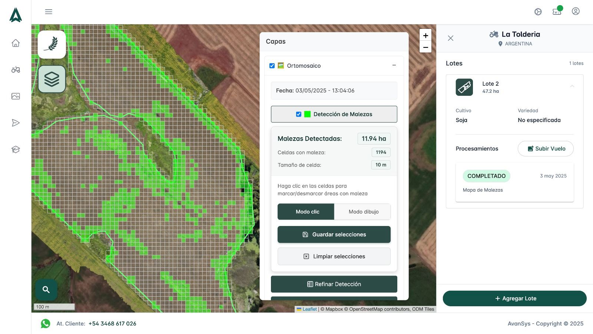Click Subir Vuelo button
This screenshot has width=593, height=334.
pos(546,149)
